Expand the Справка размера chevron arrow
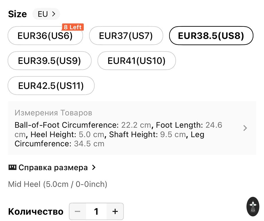The height and width of the screenshot is (221, 264). point(94,167)
